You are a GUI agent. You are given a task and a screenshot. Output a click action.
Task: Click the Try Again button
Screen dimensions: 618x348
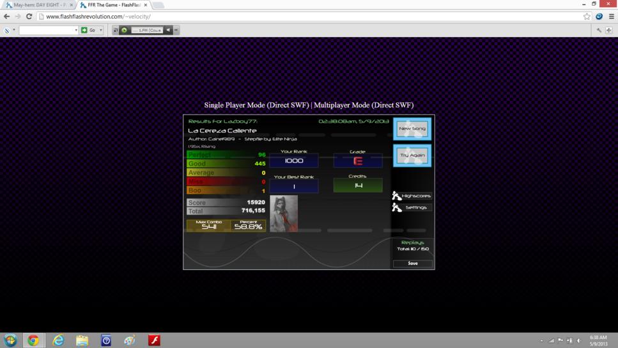click(x=412, y=155)
